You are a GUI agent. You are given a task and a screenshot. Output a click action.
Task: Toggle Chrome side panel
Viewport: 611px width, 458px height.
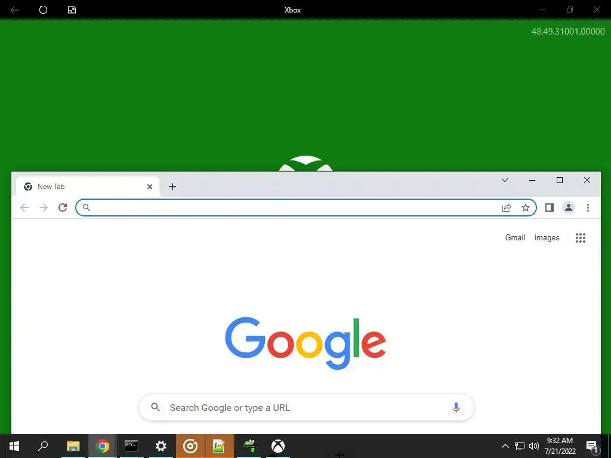550,208
